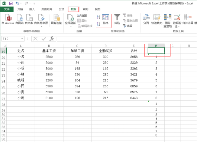
Task: Click the cancel X icon in formula bar
Action: [35, 39]
